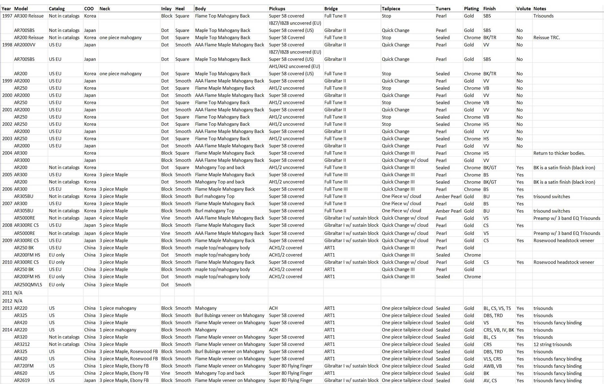Click the 2013 year cell
The height and width of the screenshot is (384, 604).
pos(7,308)
